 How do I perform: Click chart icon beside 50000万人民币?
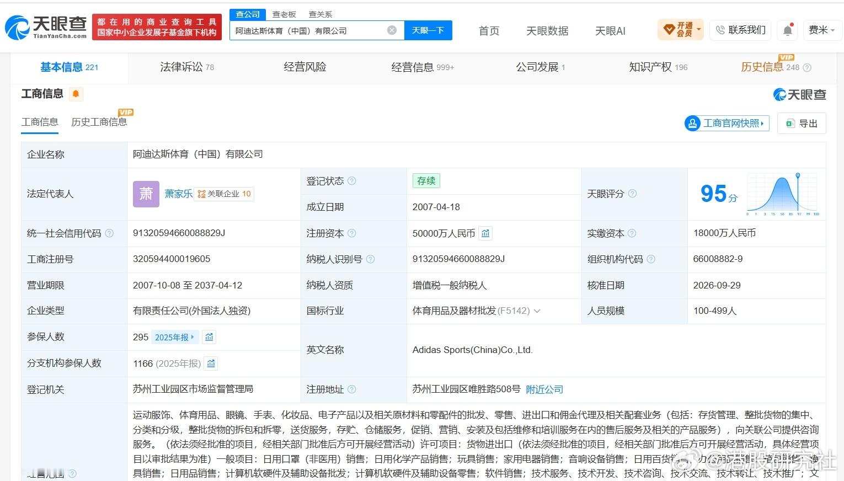point(485,233)
